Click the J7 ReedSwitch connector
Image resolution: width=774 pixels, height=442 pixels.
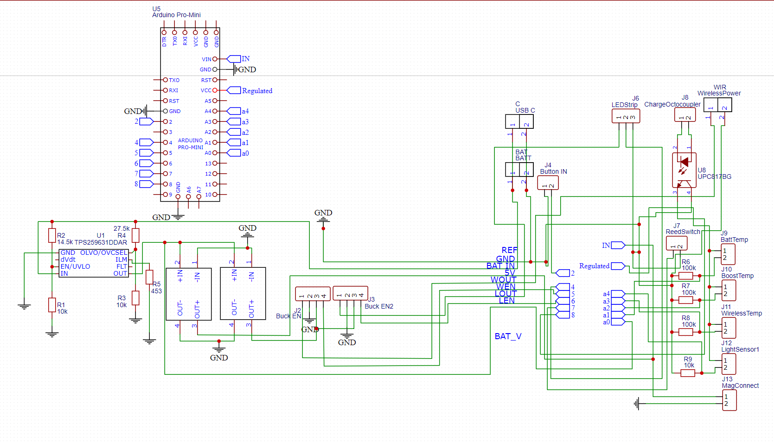tap(676, 243)
